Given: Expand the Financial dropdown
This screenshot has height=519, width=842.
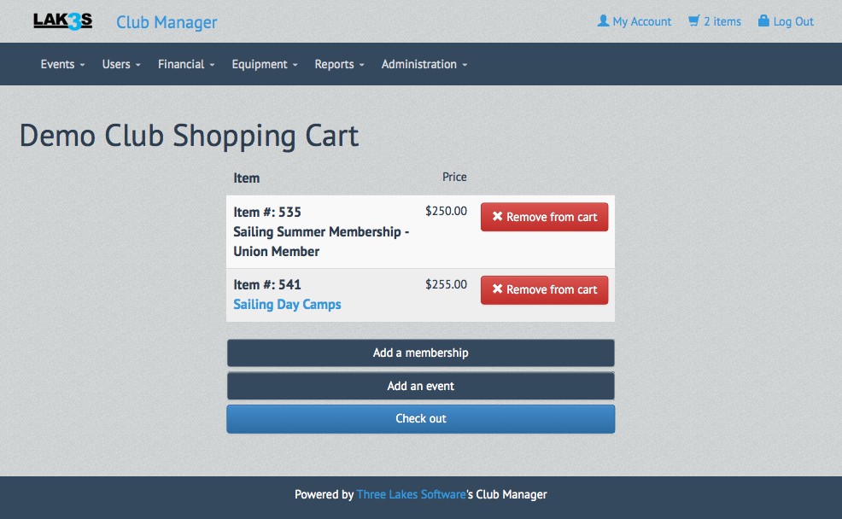Looking at the screenshot, I should click(x=185, y=64).
